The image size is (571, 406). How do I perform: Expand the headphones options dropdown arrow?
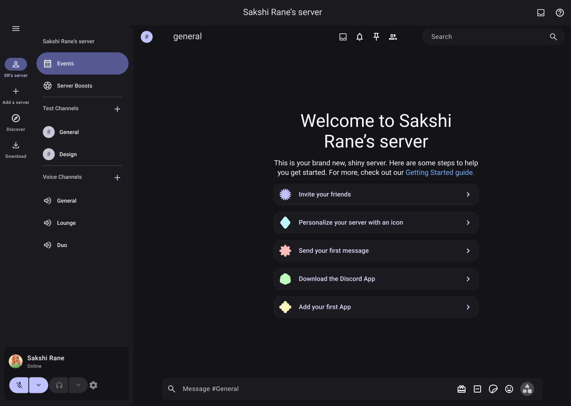pyautogui.click(x=78, y=385)
